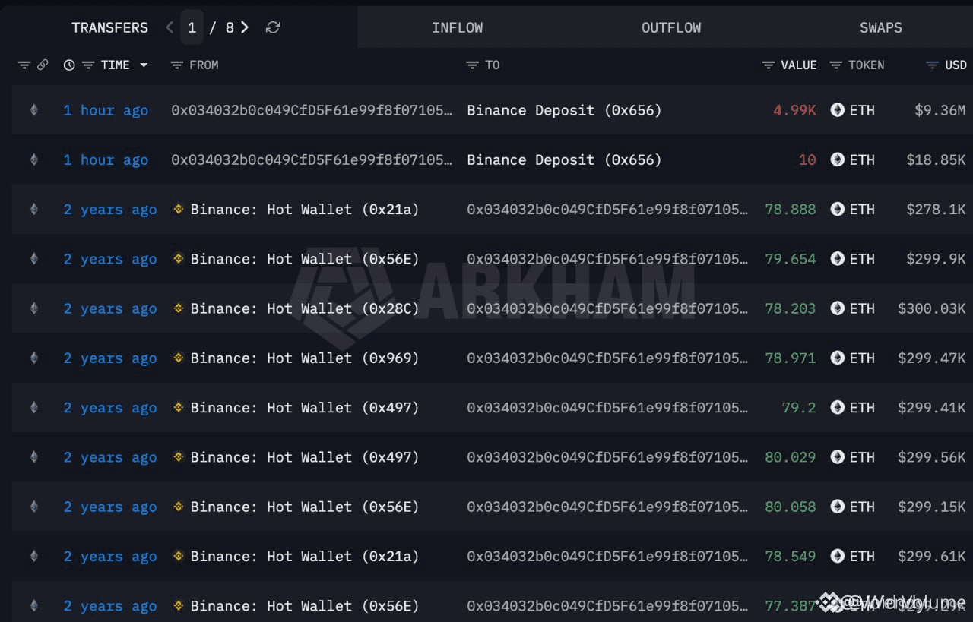Screen dimensions: 973x622
Task: Open Binance Deposit (0x656) in the $18.85K row
Action: point(564,159)
